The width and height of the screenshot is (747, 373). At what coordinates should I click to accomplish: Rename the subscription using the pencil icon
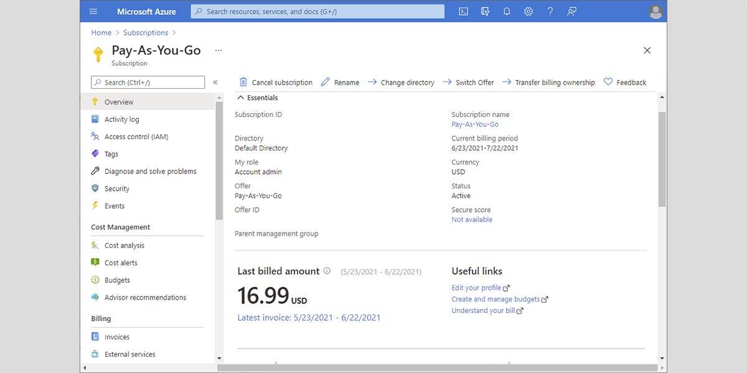pos(340,81)
